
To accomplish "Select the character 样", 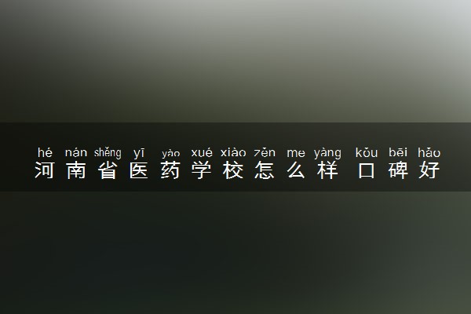I will tap(327, 170).
